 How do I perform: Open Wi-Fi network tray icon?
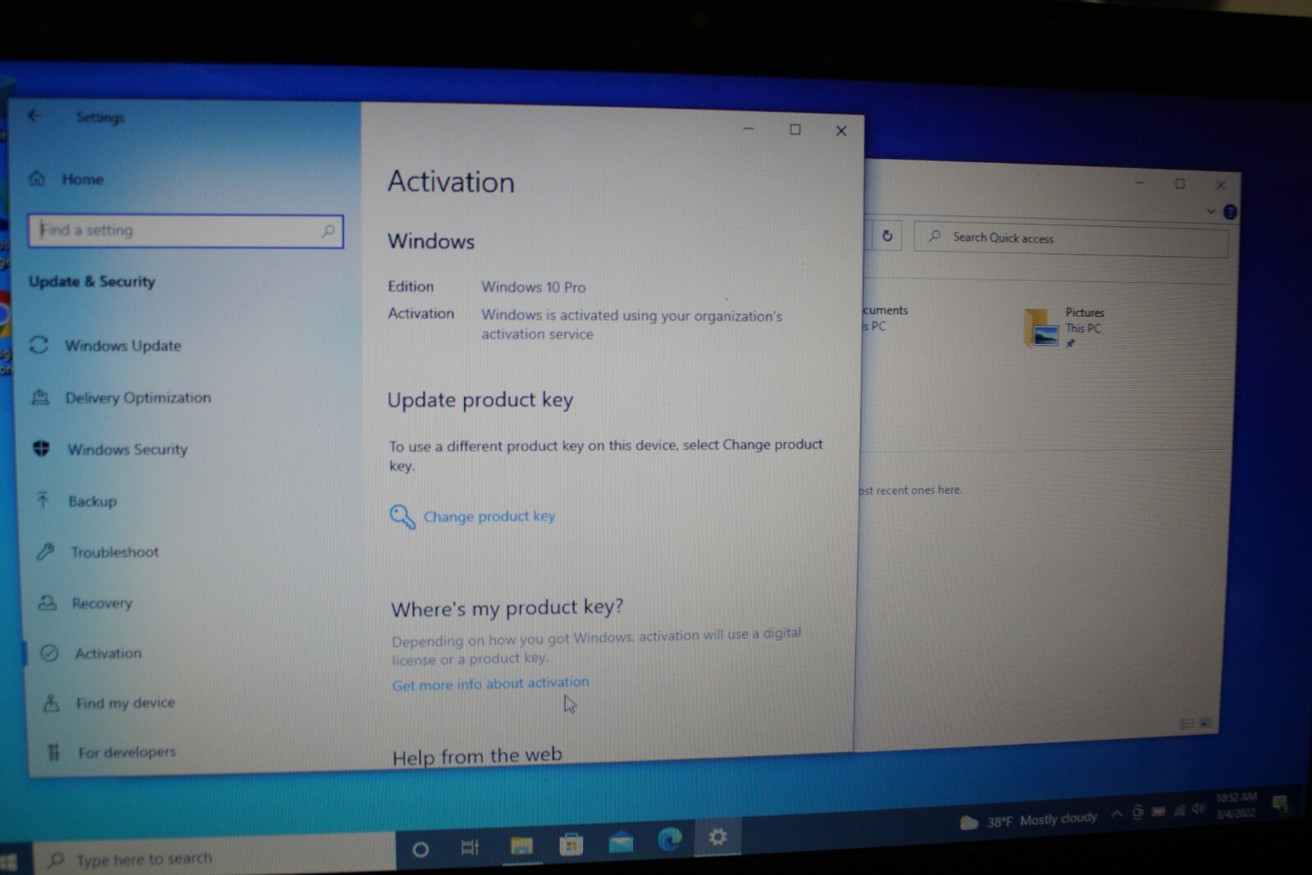point(1178,810)
